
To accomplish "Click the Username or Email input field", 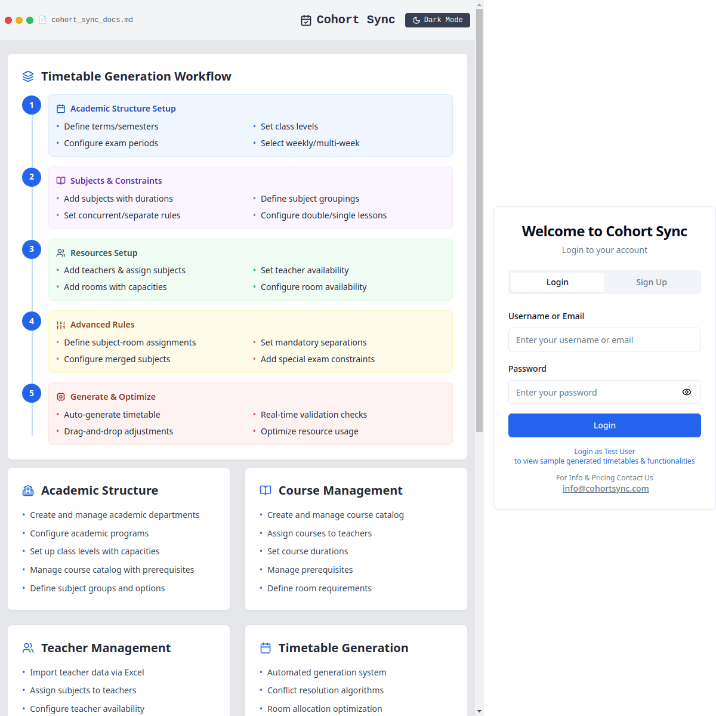I will pyautogui.click(x=604, y=340).
